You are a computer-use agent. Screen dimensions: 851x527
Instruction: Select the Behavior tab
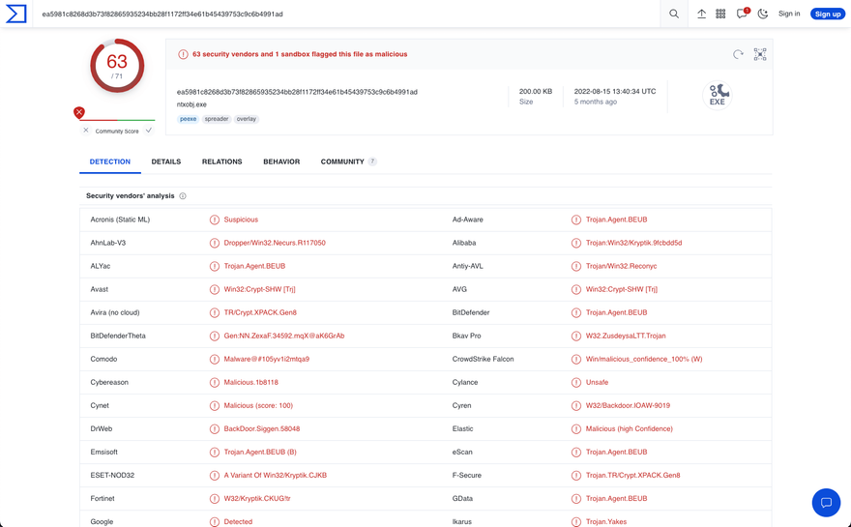click(281, 161)
